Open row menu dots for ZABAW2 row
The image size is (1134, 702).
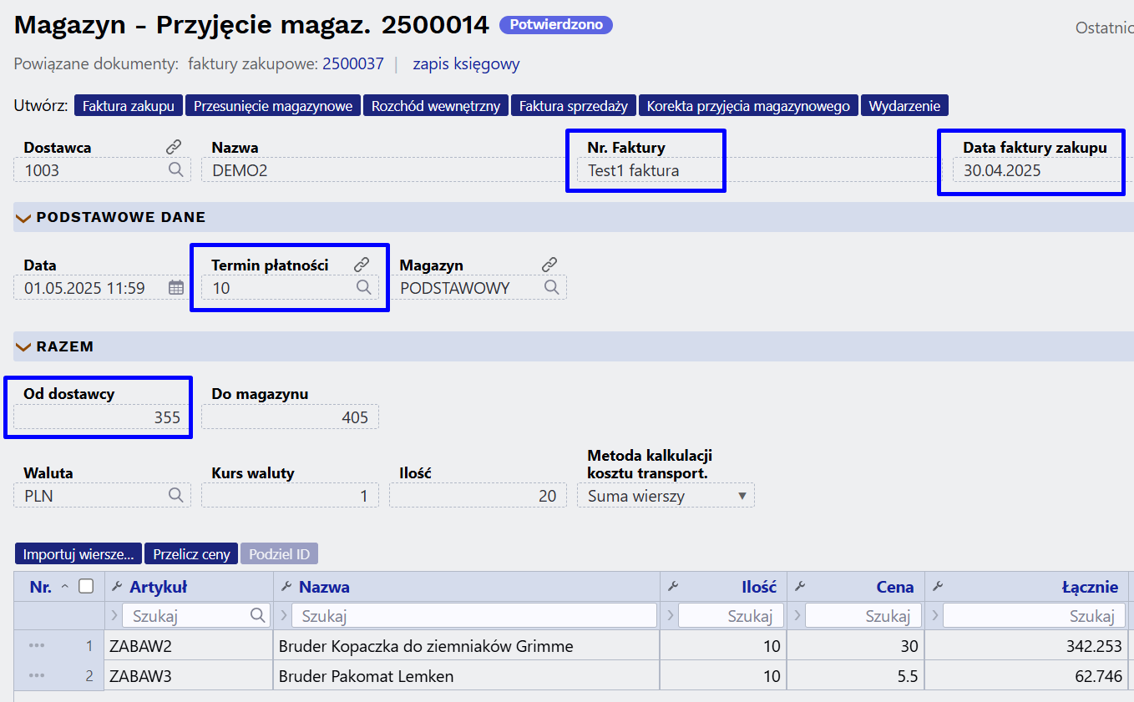(37, 646)
